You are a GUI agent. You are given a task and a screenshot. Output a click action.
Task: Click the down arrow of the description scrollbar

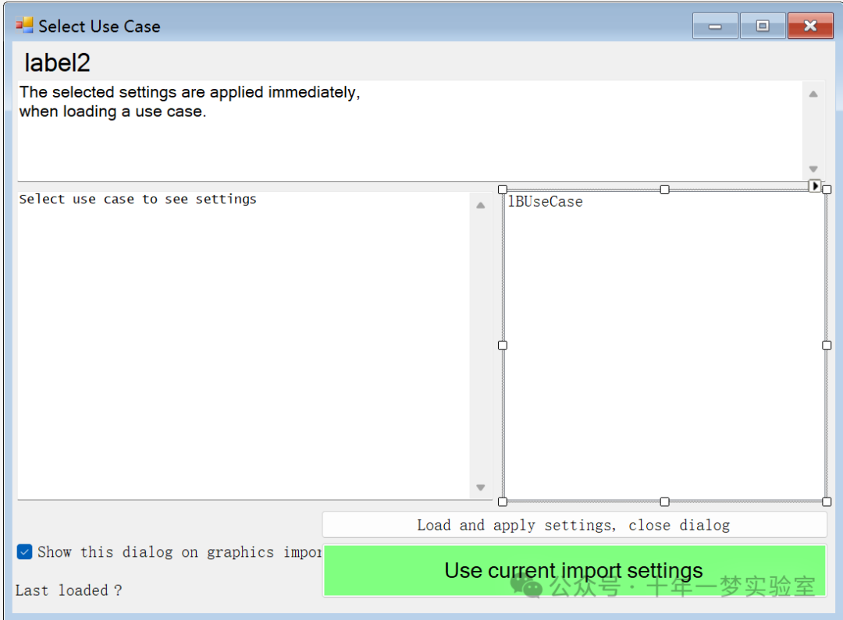click(x=813, y=168)
